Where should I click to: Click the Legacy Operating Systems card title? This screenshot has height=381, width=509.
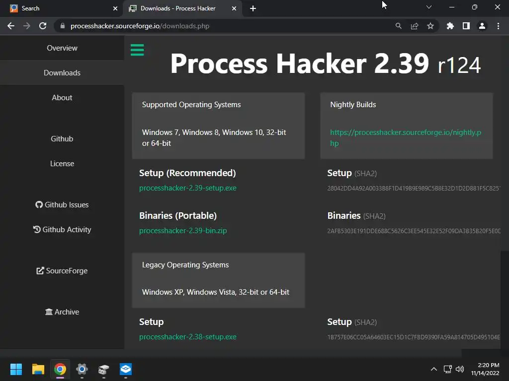pos(185,265)
